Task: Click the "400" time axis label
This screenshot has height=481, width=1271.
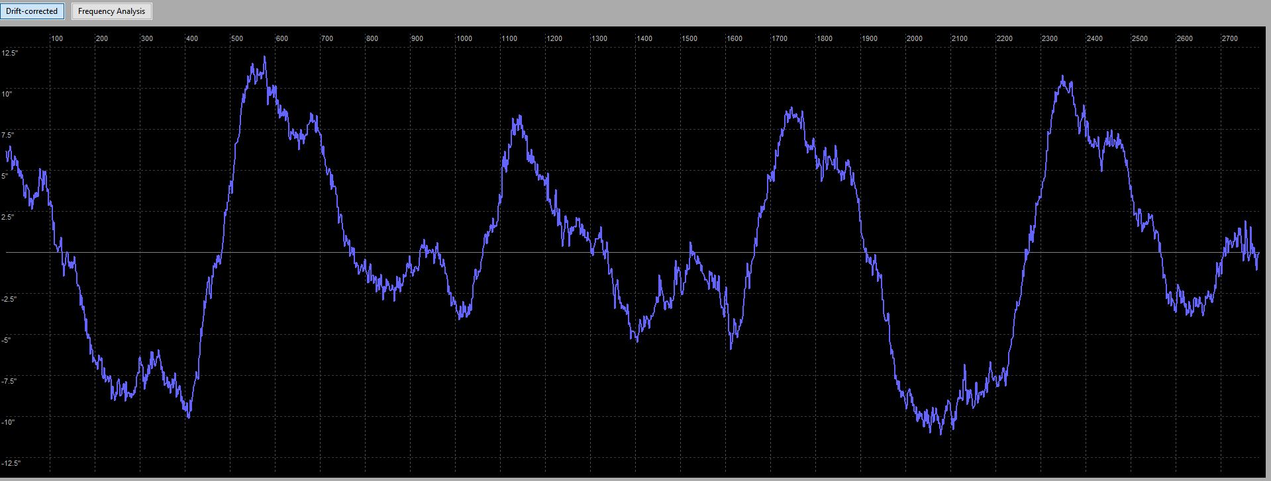Action: coord(192,38)
